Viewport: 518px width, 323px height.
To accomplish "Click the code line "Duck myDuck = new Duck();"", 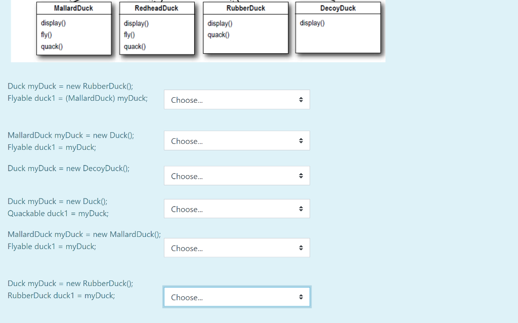I will point(58,201).
